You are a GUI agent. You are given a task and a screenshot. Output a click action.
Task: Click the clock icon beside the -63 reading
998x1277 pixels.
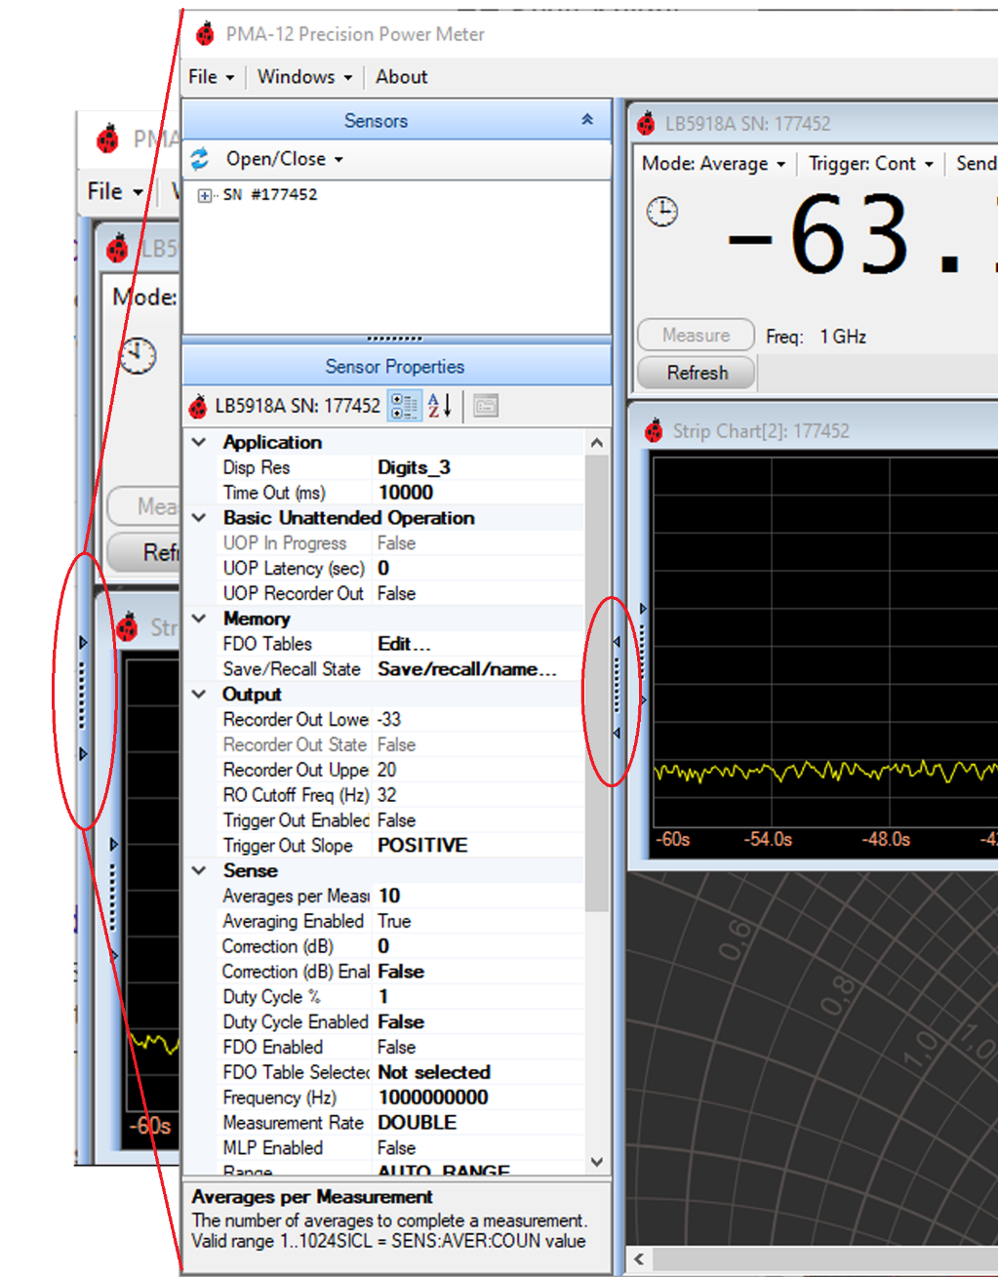tap(662, 212)
